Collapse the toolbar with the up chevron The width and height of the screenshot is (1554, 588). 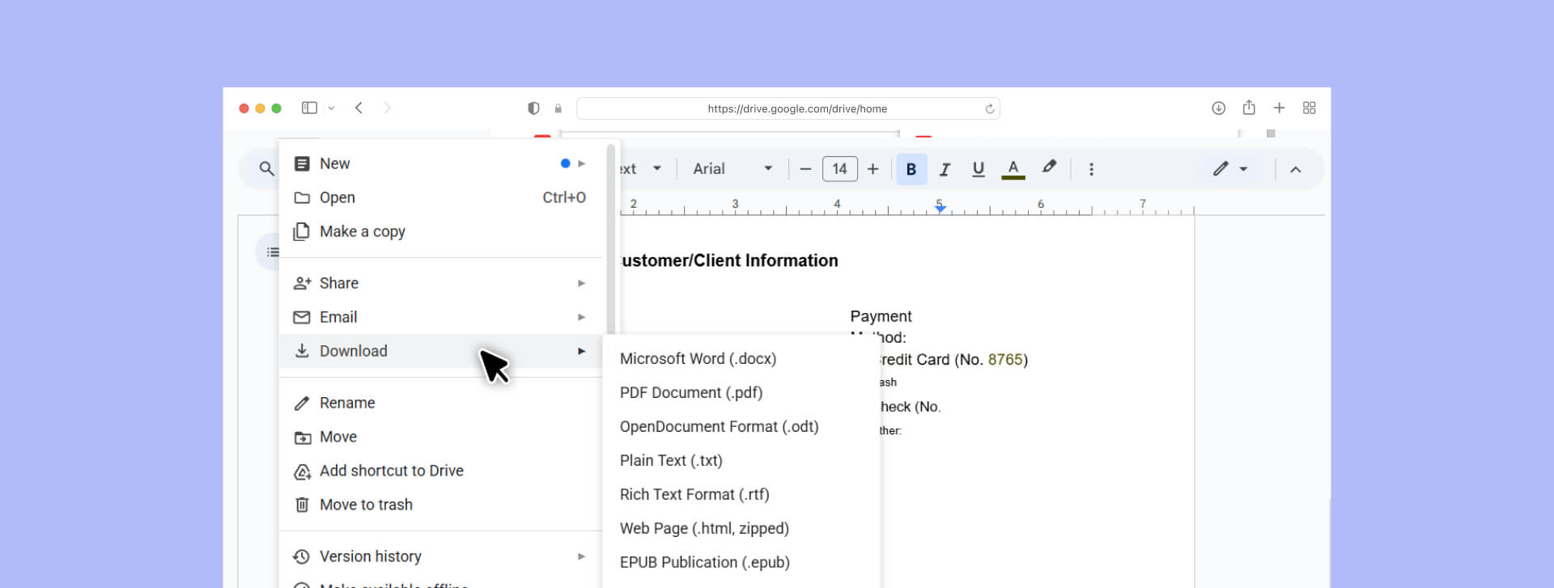click(x=1295, y=169)
